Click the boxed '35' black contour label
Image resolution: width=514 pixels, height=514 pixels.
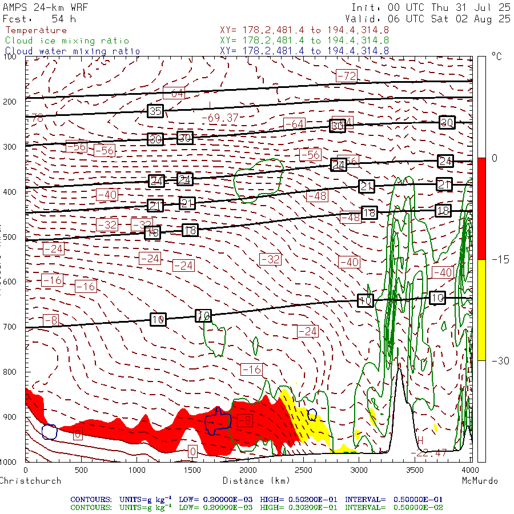click(155, 111)
